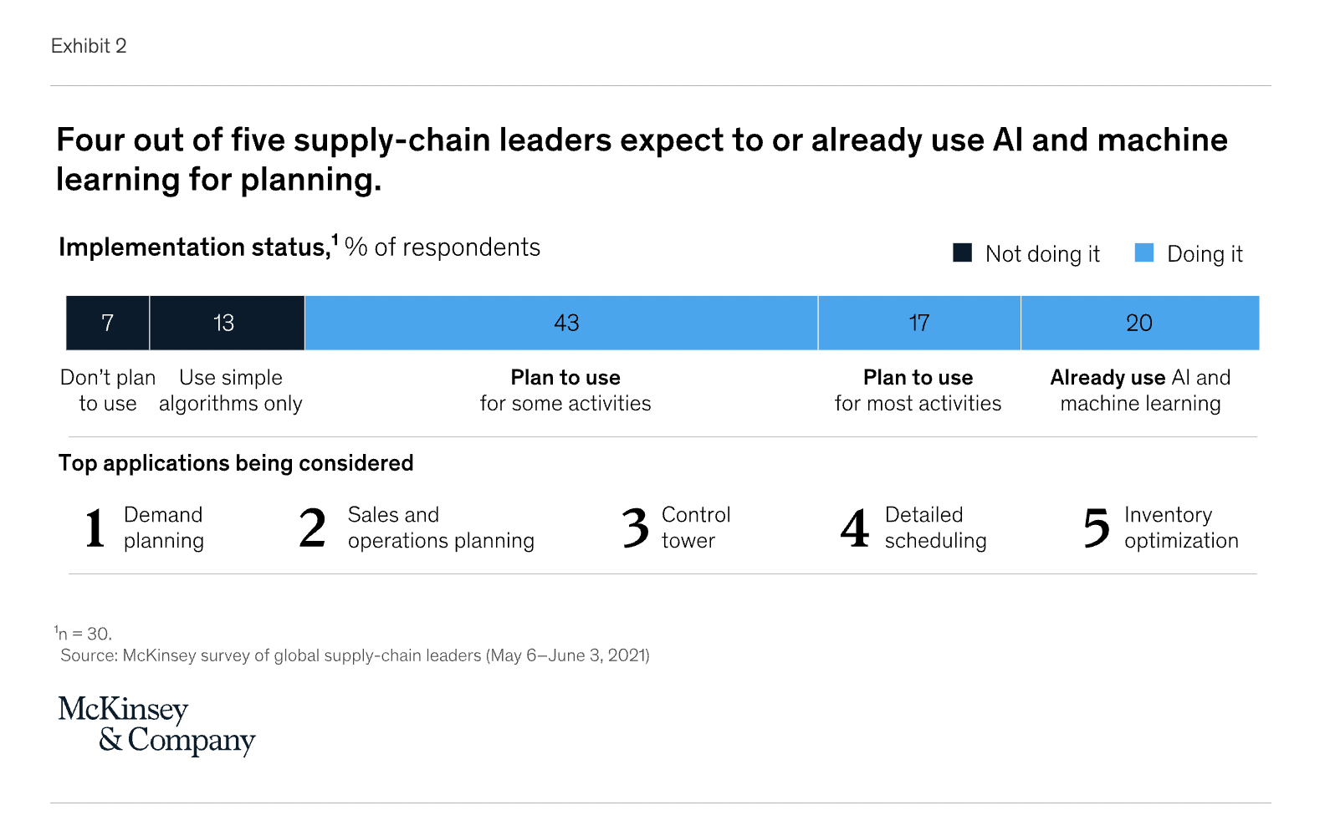
Task: Click the McKinsey & Company logo
Action: pyautogui.click(x=156, y=724)
